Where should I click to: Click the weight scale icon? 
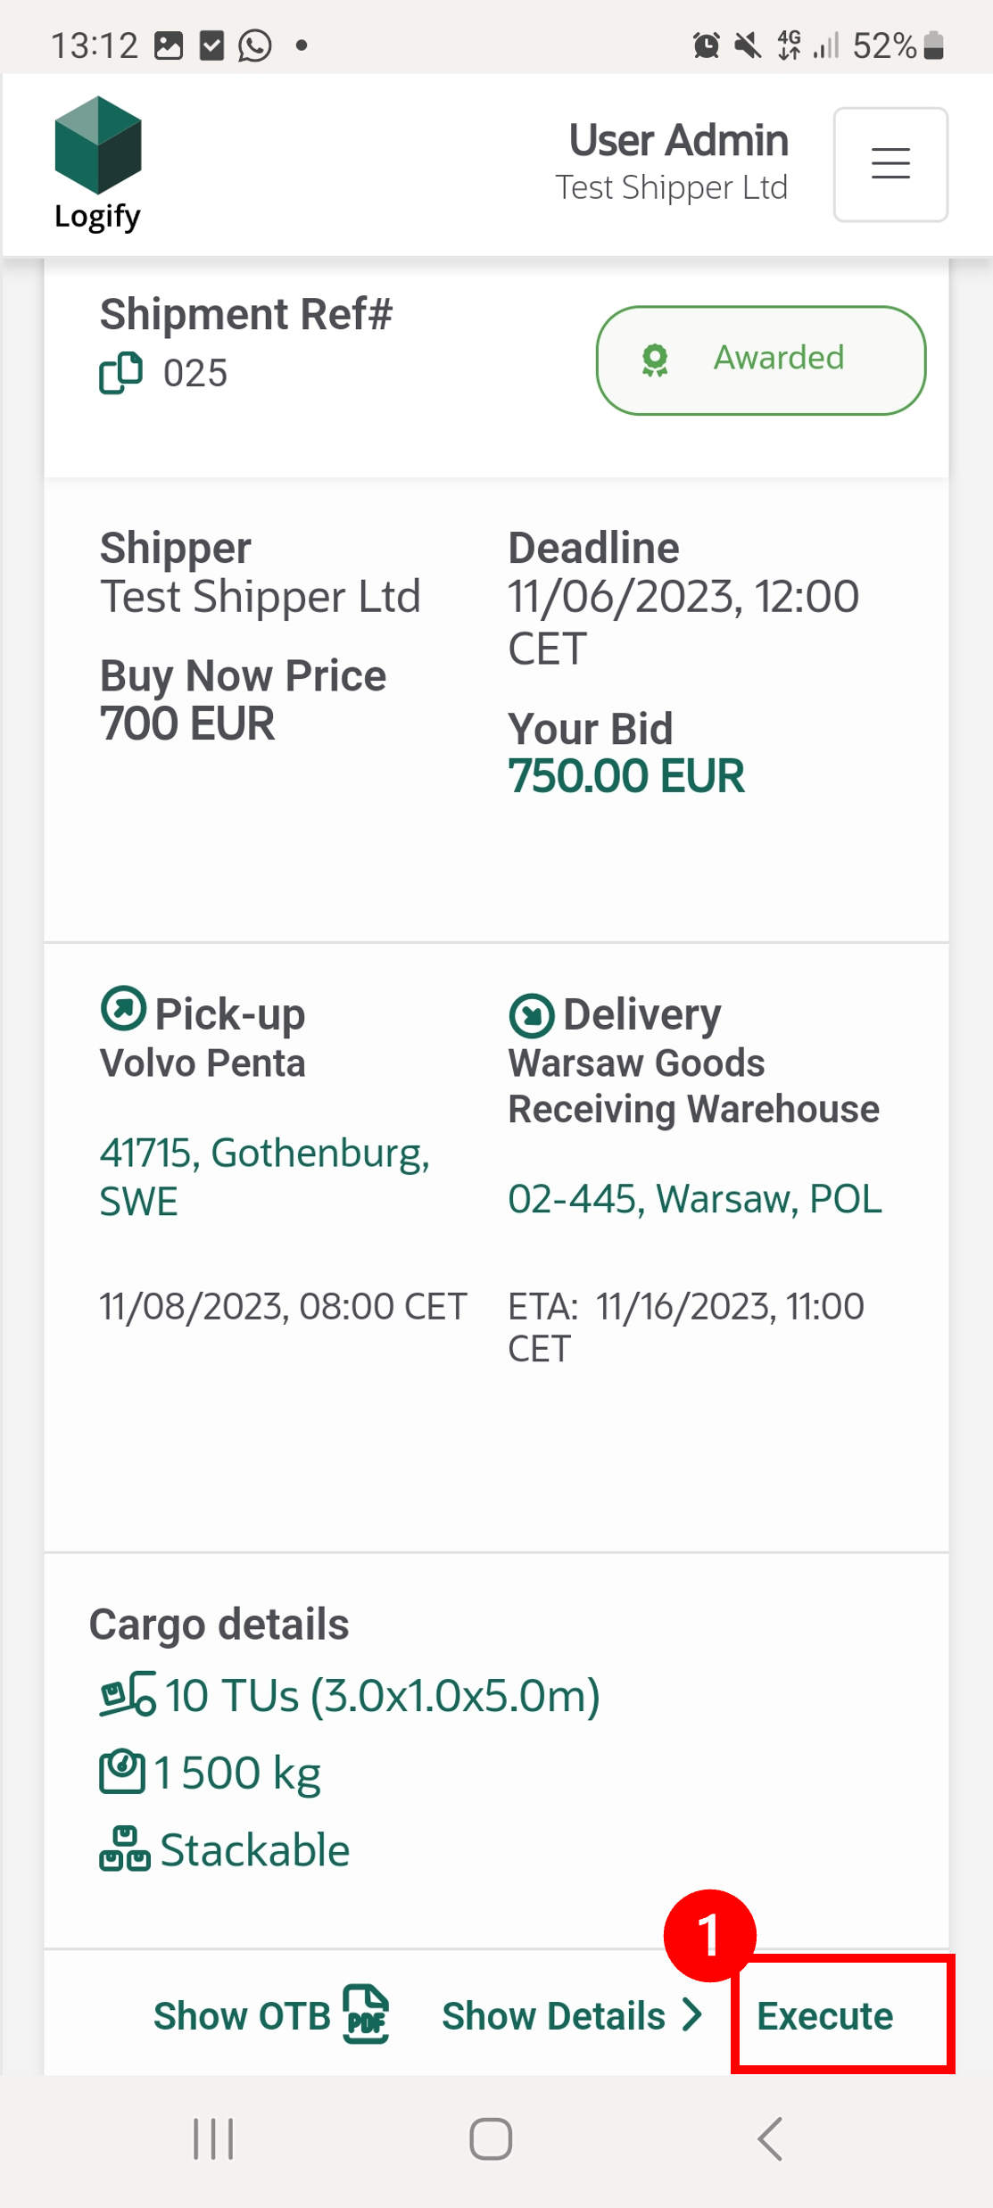point(121,1772)
